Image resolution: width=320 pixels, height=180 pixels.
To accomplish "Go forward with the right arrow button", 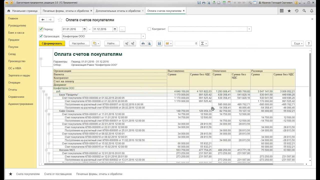I will point(50,20).
